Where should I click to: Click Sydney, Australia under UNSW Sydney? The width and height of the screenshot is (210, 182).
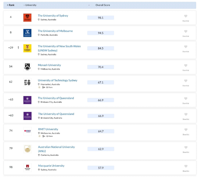[x=48, y=54]
